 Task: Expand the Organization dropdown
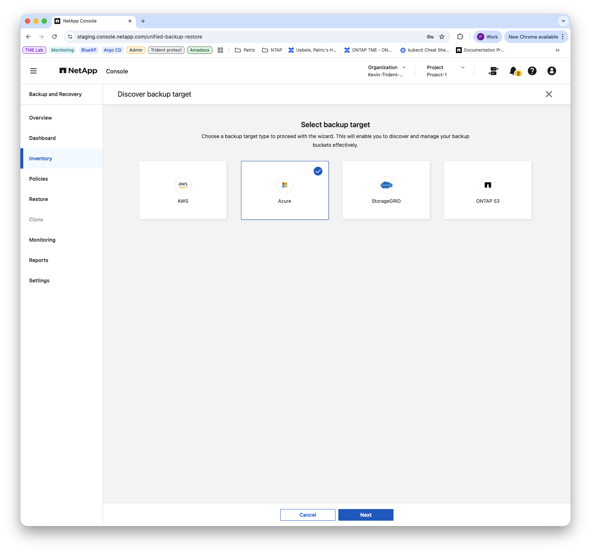tap(387, 71)
